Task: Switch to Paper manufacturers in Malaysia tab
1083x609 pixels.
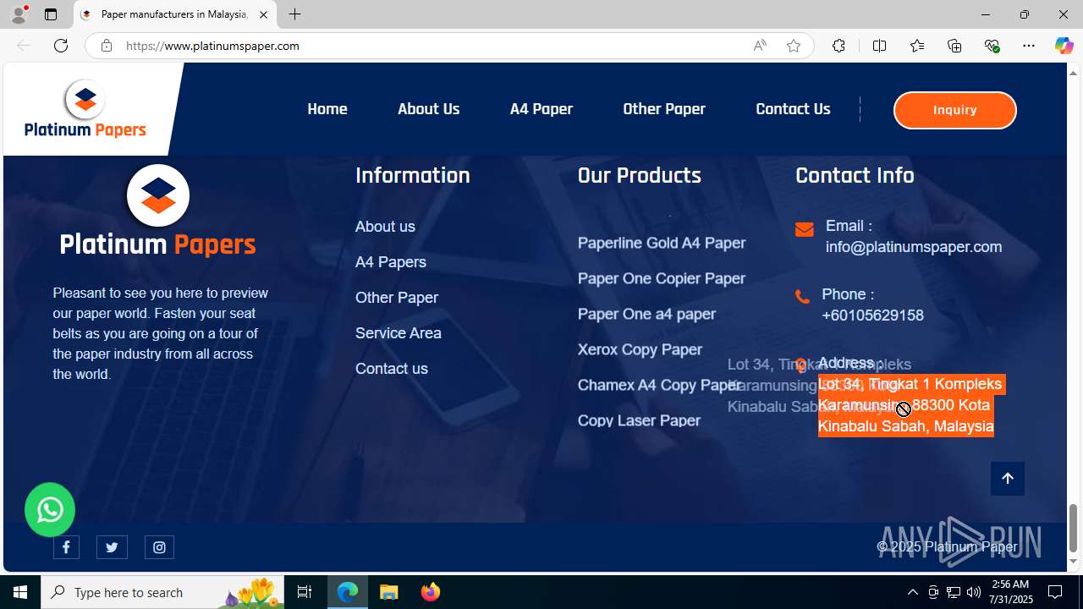Action: tap(174, 14)
